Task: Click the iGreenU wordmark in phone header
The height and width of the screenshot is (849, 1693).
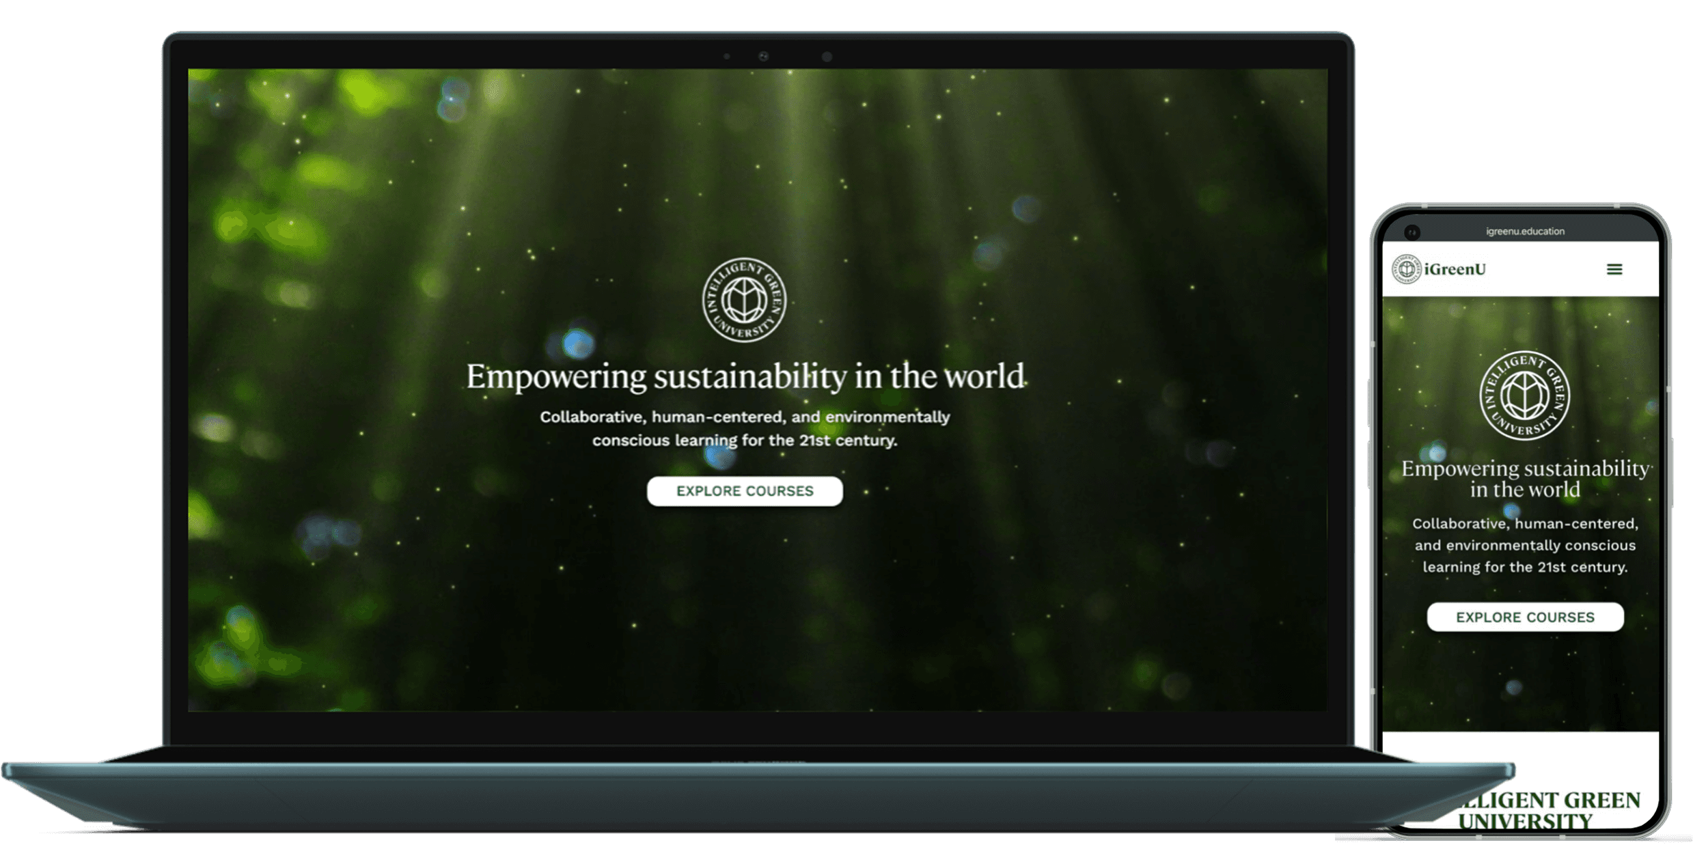Action: [1455, 269]
